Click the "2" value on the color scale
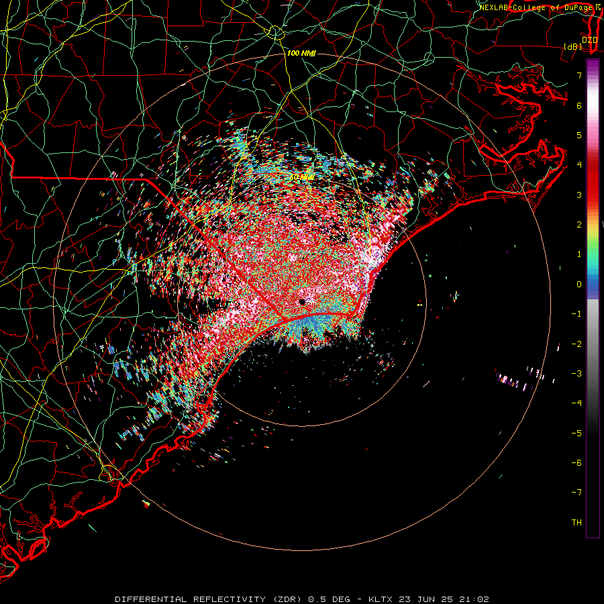Image resolution: width=604 pixels, height=604 pixels. coord(579,225)
